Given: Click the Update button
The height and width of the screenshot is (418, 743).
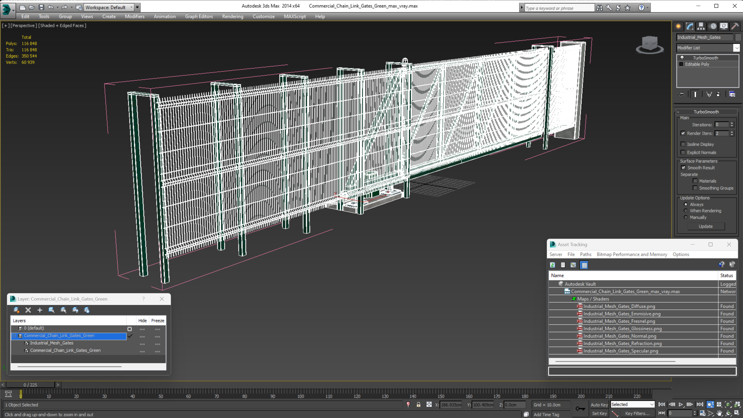Looking at the screenshot, I should [x=705, y=227].
